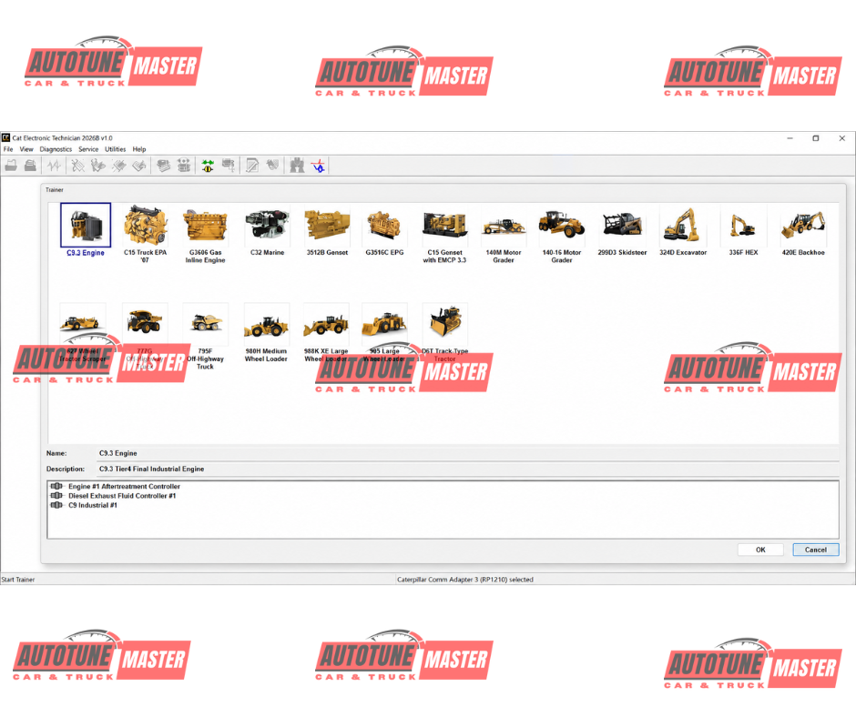Screen dimensions: 856x717
Task: Choose C15 Genset with EMCP 3.3
Action: [445, 225]
